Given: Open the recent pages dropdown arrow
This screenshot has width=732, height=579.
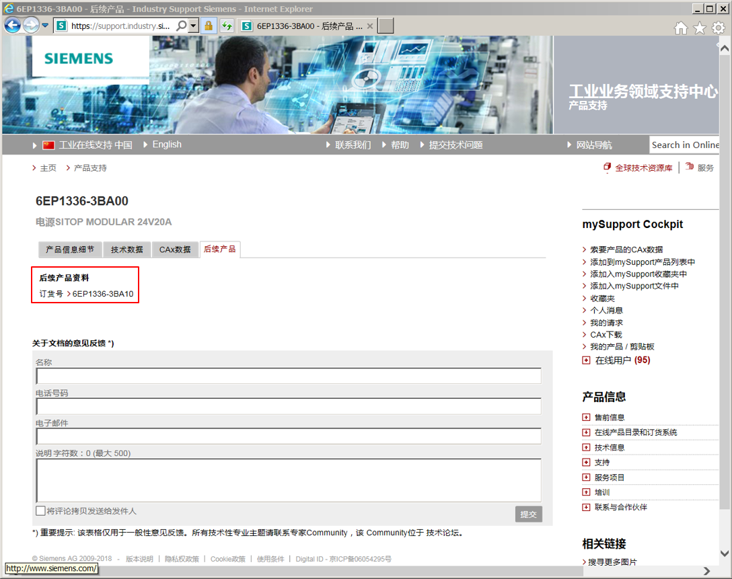Looking at the screenshot, I should point(45,25).
